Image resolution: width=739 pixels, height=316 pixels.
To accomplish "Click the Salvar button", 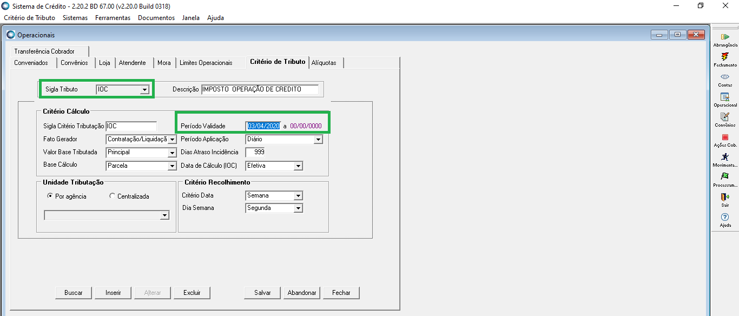I will point(262,293).
